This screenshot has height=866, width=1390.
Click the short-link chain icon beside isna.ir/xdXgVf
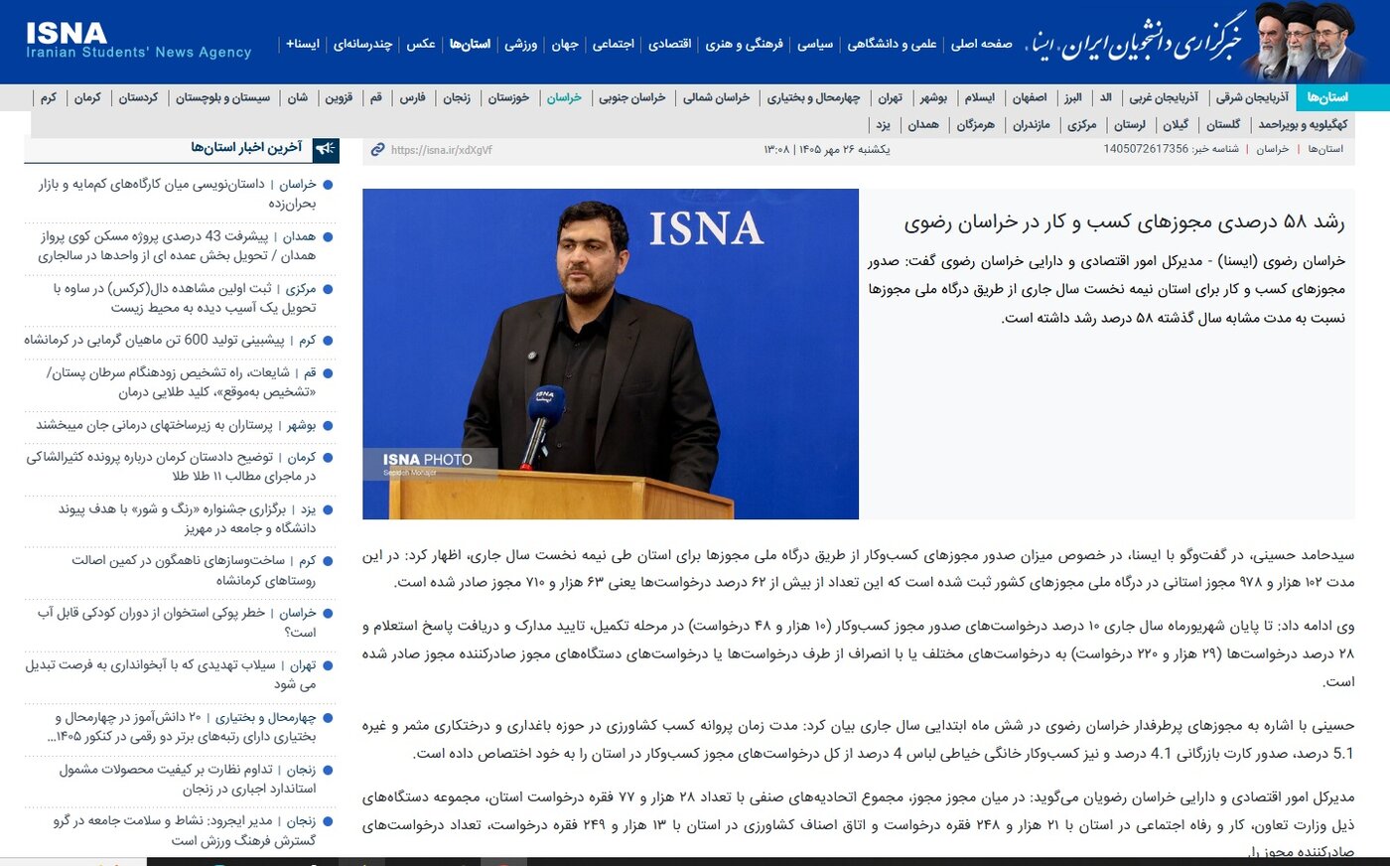377,150
